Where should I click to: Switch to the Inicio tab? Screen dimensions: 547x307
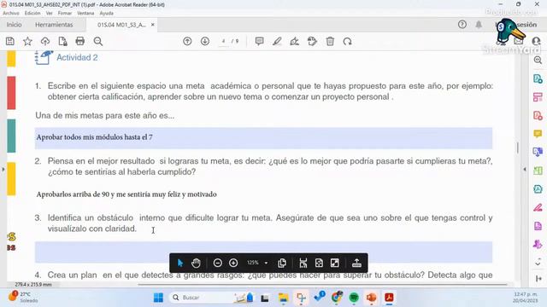point(14,25)
